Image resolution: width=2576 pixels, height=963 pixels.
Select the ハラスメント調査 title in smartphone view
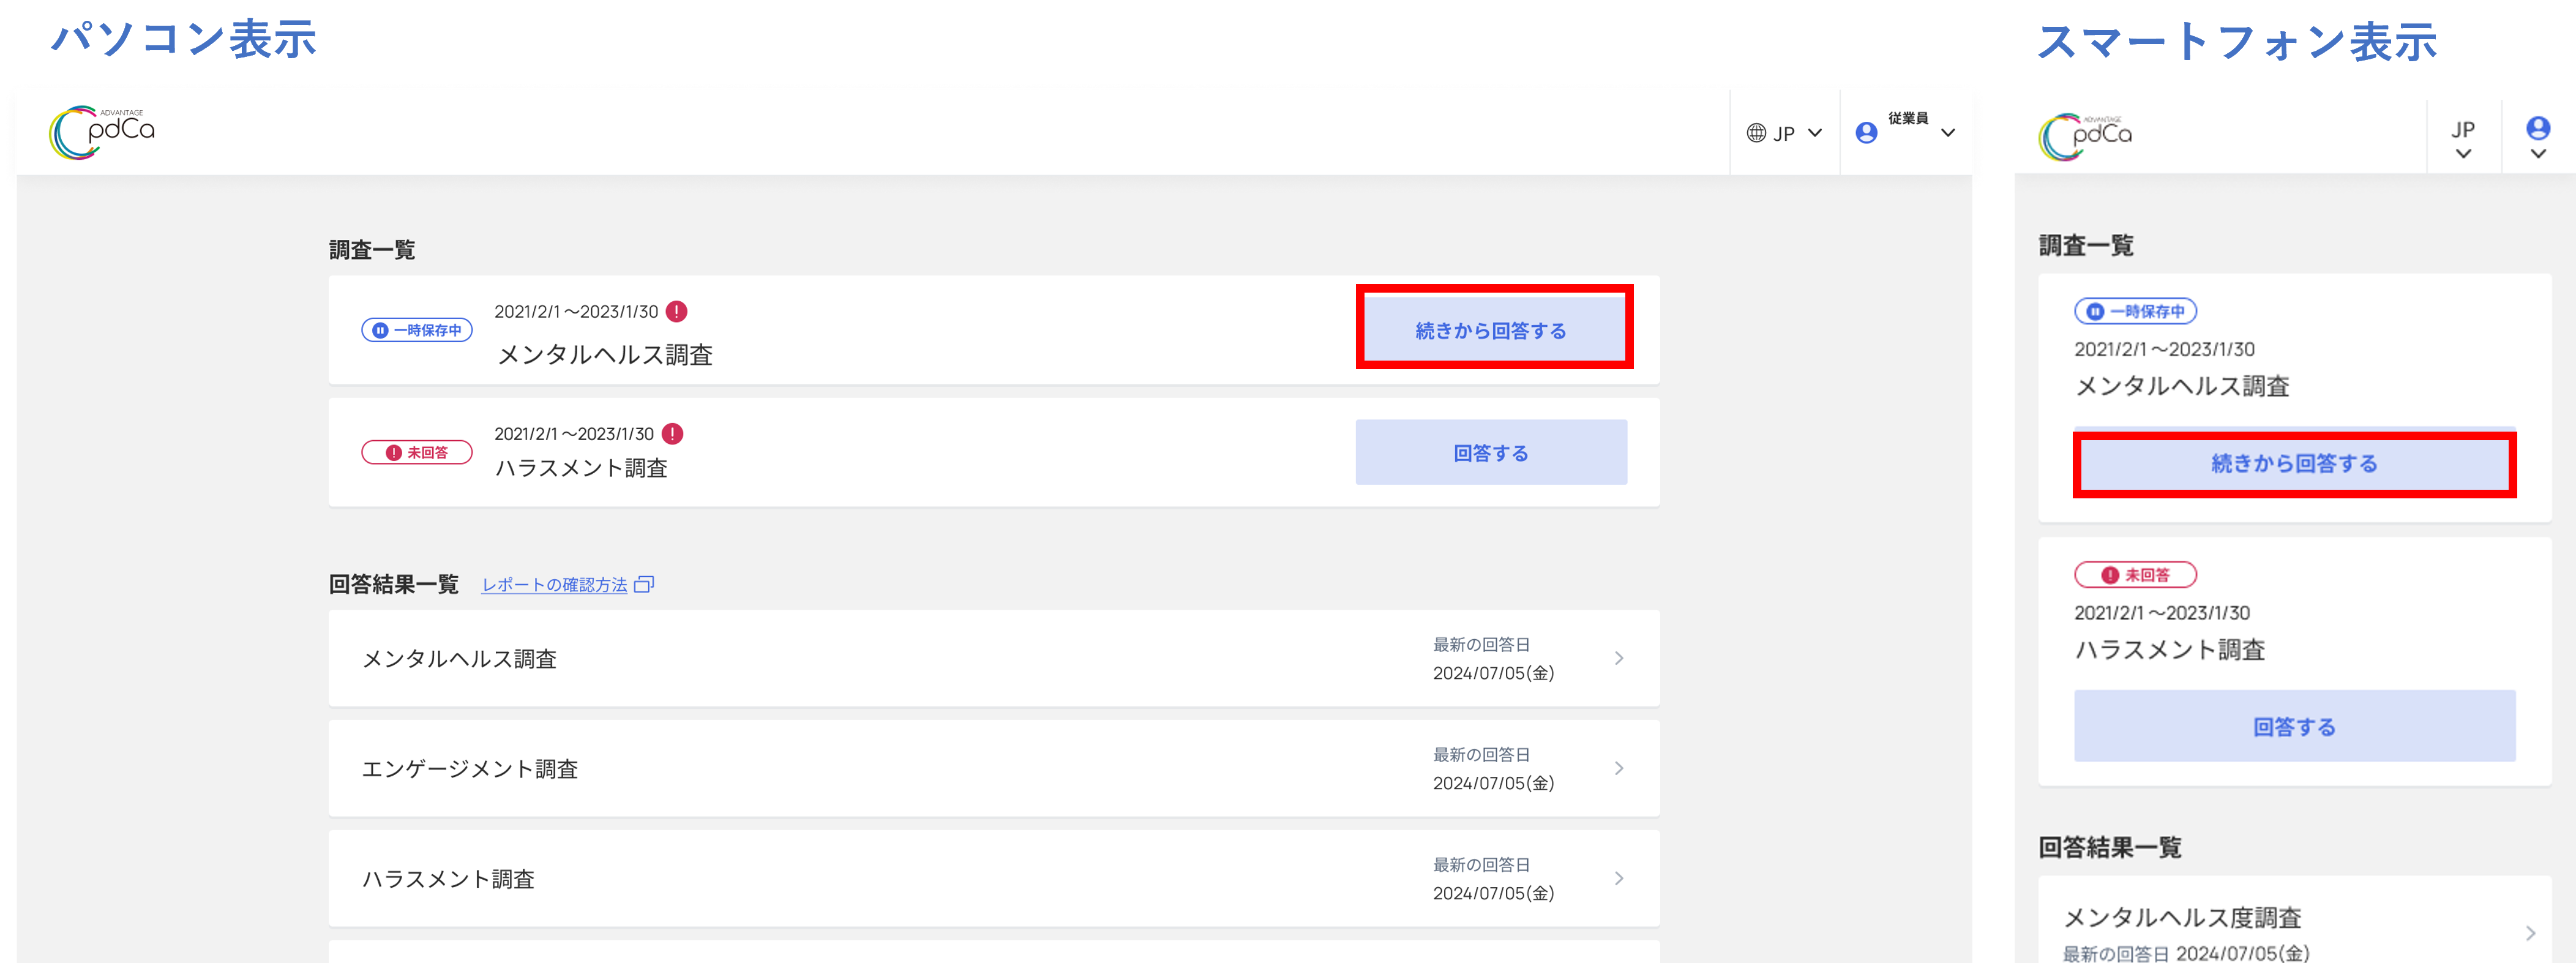(x=2170, y=650)
